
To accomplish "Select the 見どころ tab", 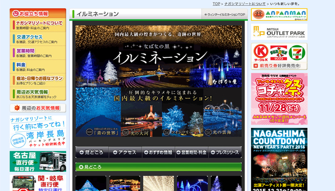I will tap(92, 152).
